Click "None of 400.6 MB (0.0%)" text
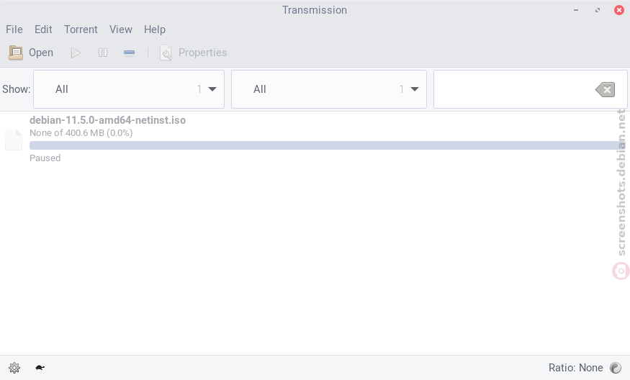Image resolution: width=630 pixels, height=380 pixels. click(x=81, y=133)
